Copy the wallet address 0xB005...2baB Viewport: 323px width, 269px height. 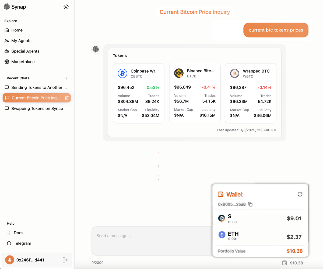(x=250, y=204)
